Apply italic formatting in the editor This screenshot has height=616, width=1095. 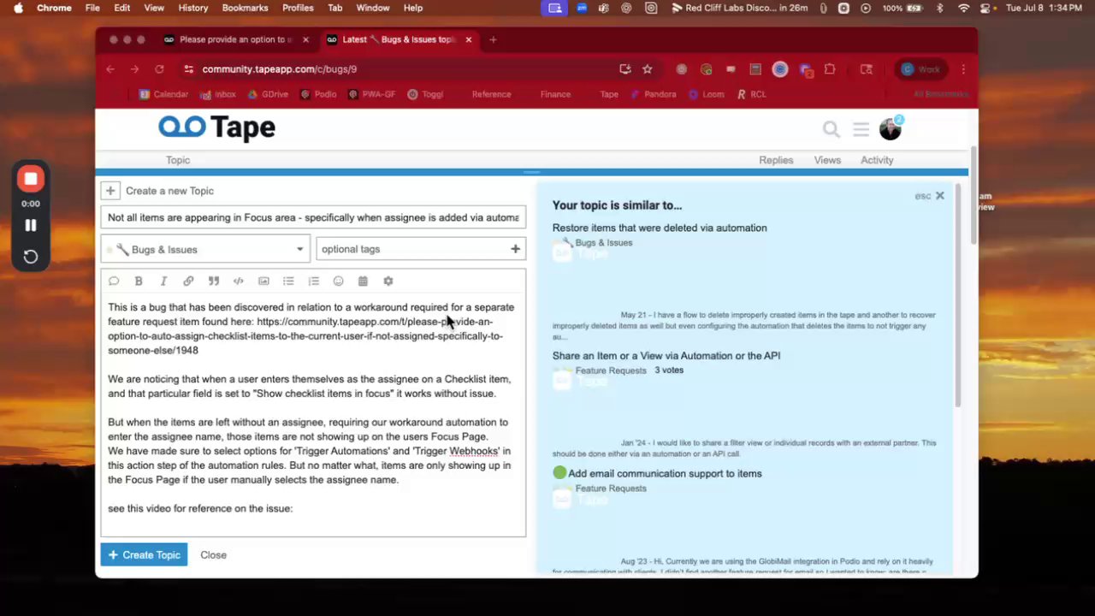[163, 281]
